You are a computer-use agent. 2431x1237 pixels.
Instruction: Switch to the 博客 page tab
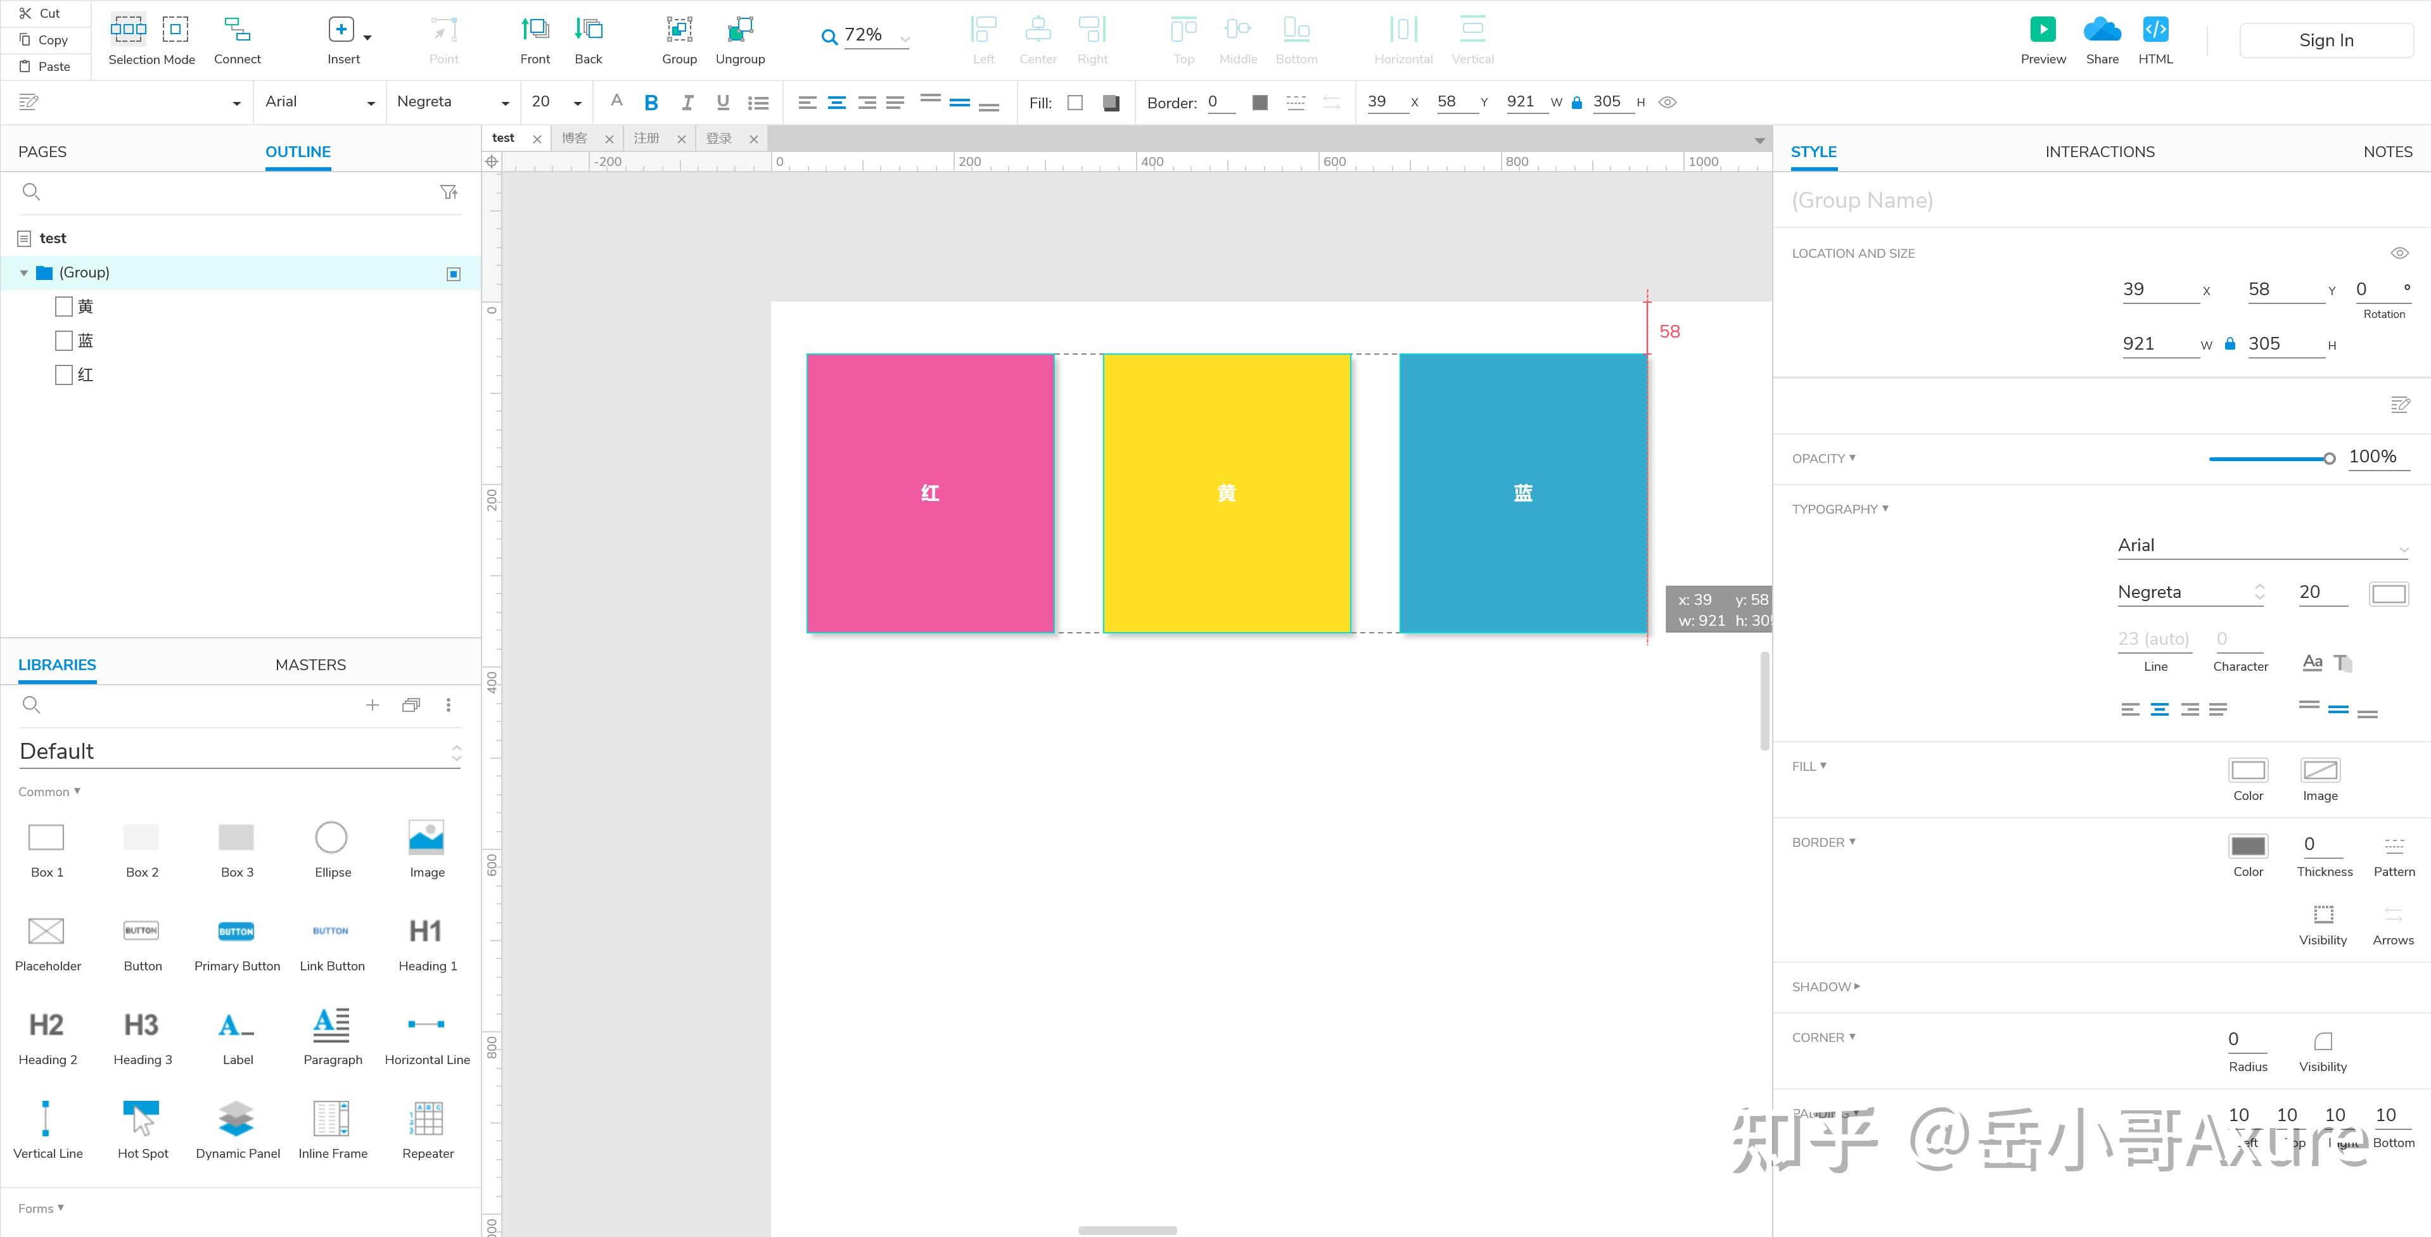click(575, 137)
